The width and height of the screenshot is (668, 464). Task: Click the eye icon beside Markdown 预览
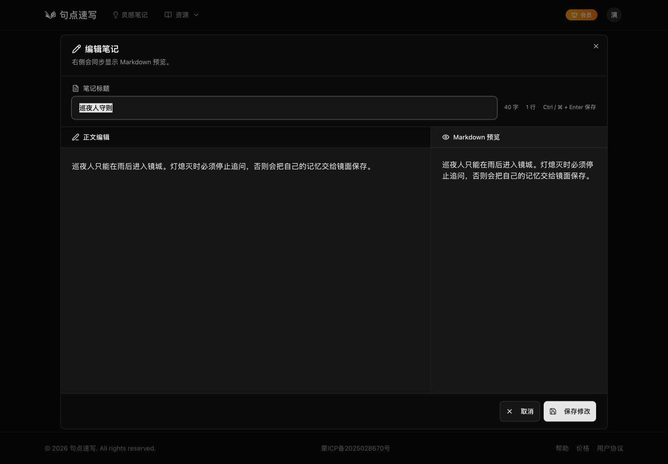tap(446, 137)
